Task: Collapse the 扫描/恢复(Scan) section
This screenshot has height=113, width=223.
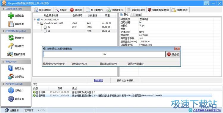Action: coord(3,9)
